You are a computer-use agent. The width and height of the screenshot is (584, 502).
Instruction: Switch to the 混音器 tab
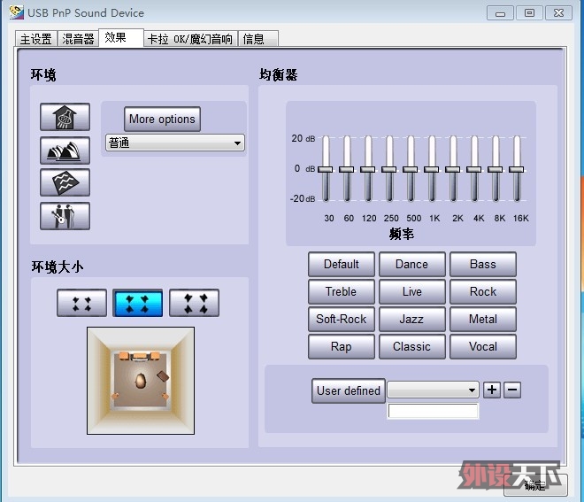[x=79, y=39]
